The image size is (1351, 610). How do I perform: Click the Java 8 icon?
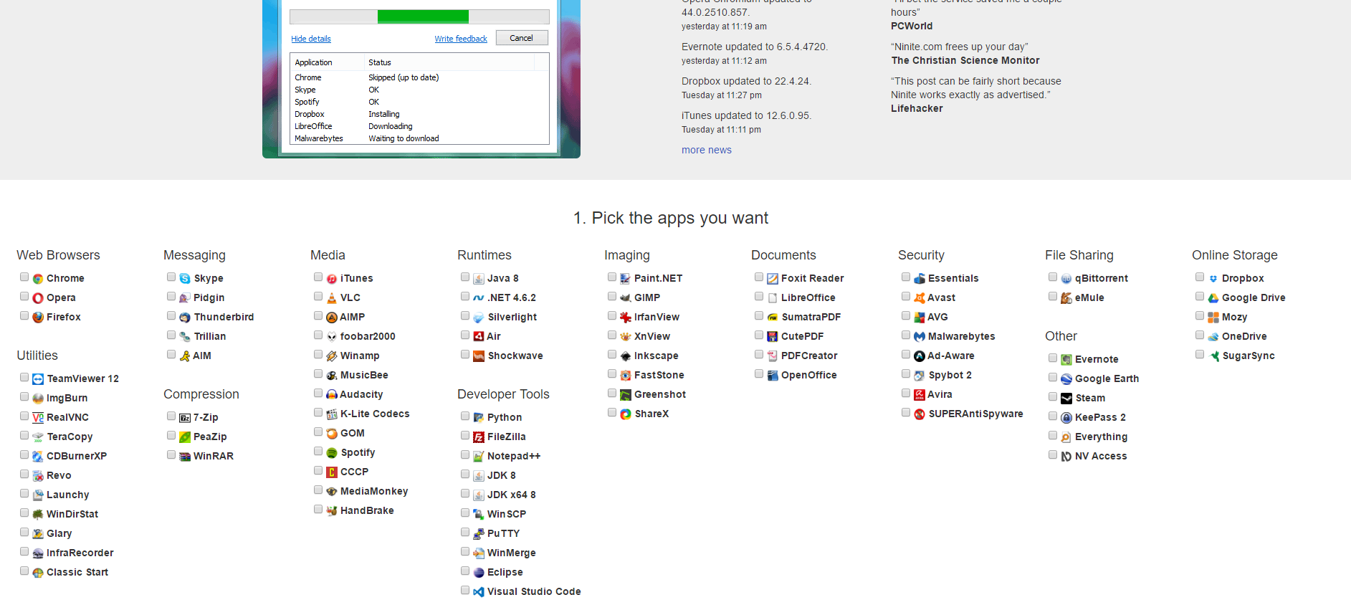tap(479, 279)
